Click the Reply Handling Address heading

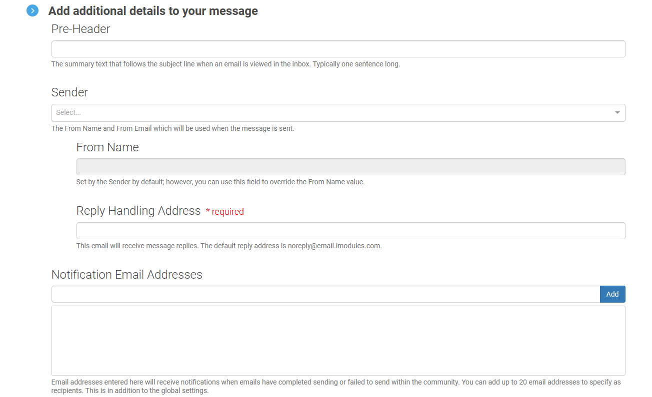[x=138, y=210]
